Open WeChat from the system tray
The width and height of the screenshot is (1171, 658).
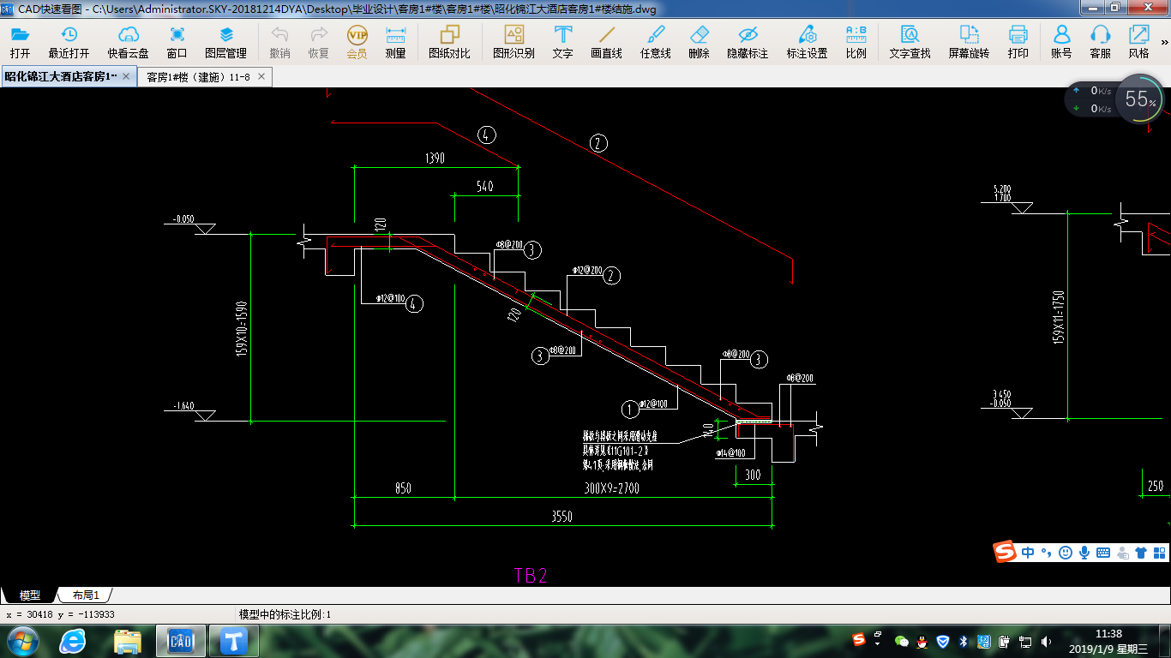[x=902, y=641]
